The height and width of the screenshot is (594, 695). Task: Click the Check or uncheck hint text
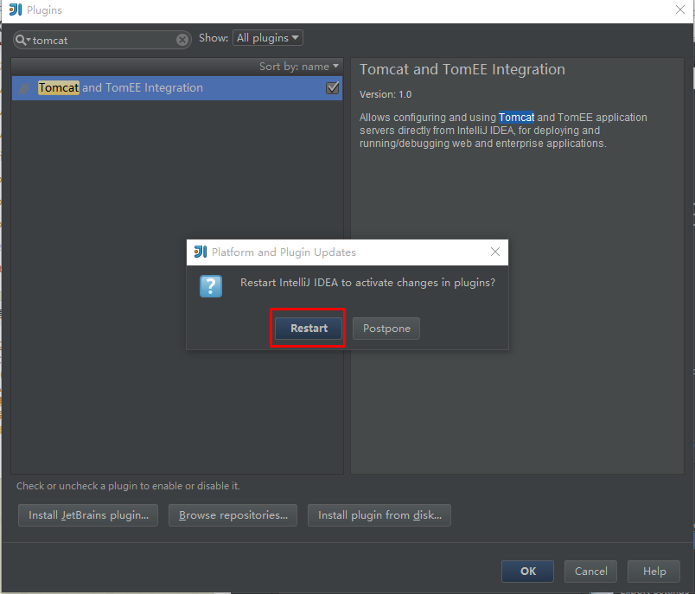pyautogui.click(x=128, y=486)
